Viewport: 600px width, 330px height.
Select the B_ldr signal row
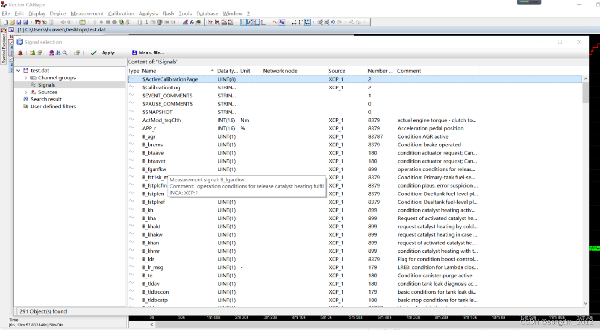tap(355, 259)
